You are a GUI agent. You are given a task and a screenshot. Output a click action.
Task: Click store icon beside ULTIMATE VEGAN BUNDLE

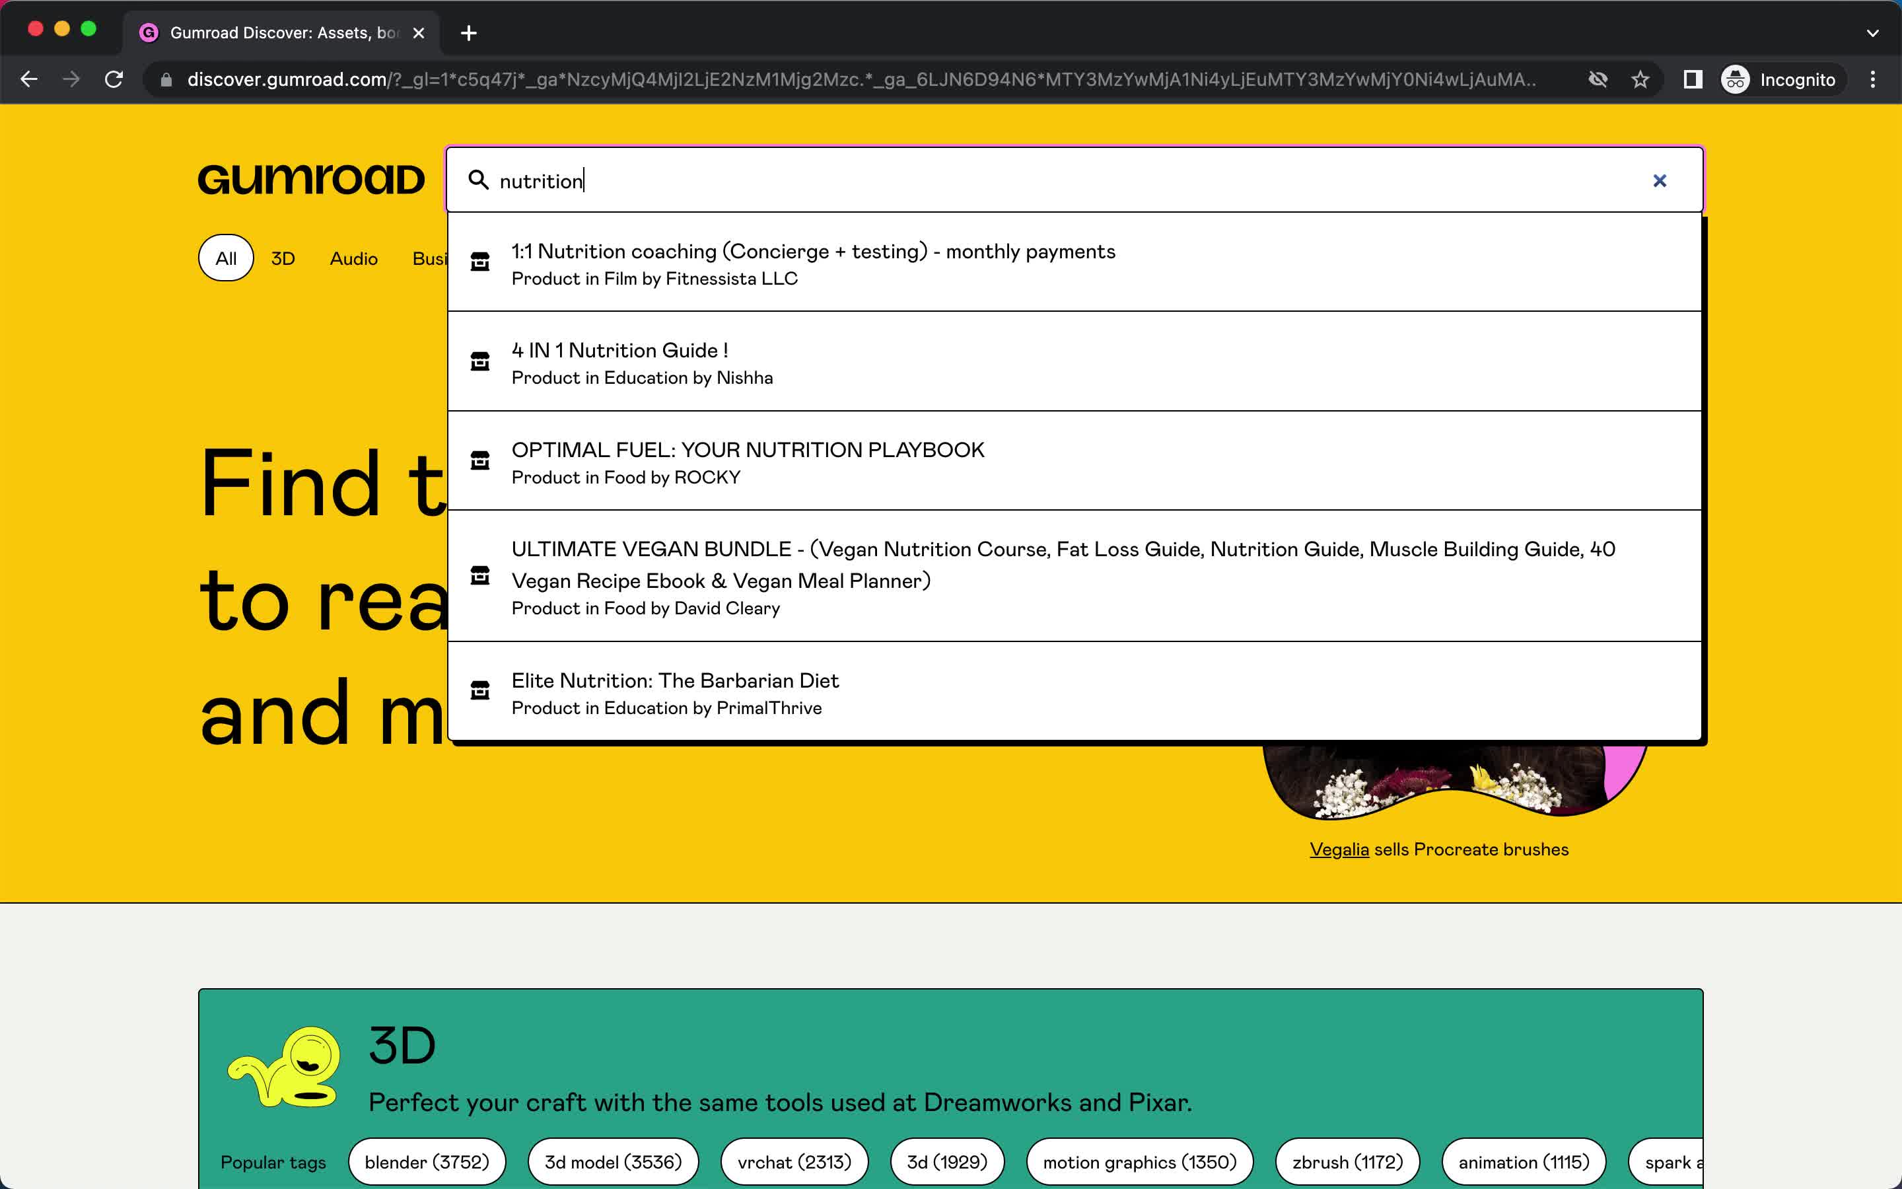[479, 575]
